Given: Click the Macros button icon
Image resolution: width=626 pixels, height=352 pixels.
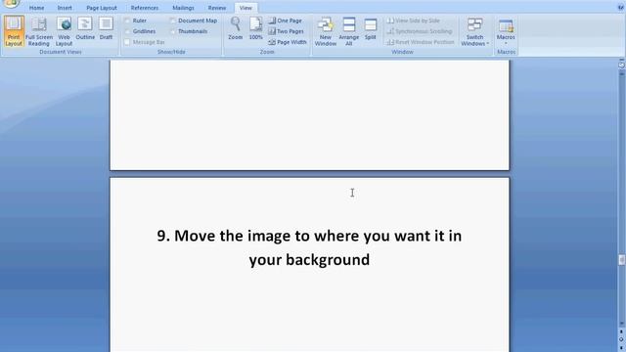Looking at the screenshot, I should (506, 26).
